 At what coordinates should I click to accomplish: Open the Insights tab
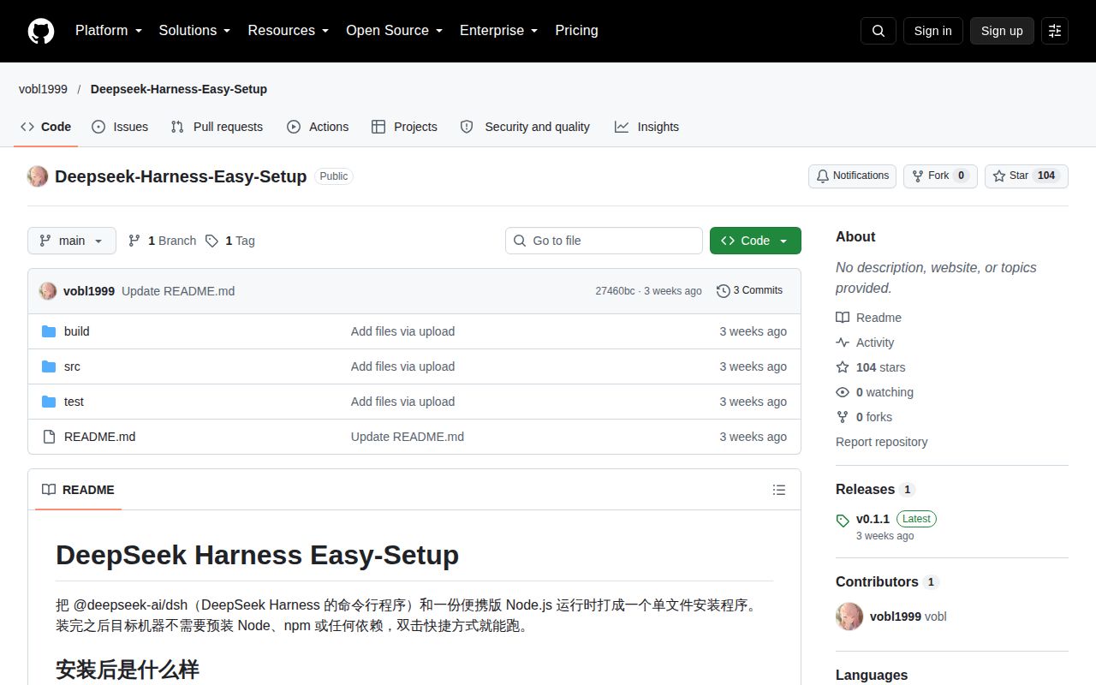tap(646, 127)
